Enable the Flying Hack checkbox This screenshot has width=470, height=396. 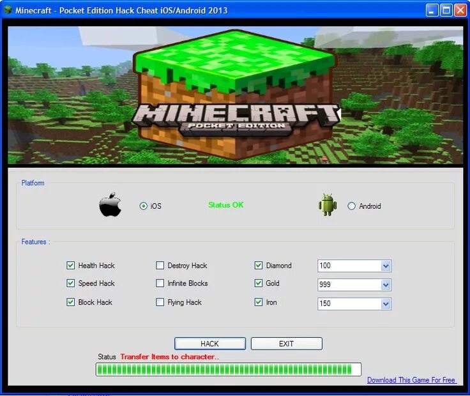[x=160, y=302]
